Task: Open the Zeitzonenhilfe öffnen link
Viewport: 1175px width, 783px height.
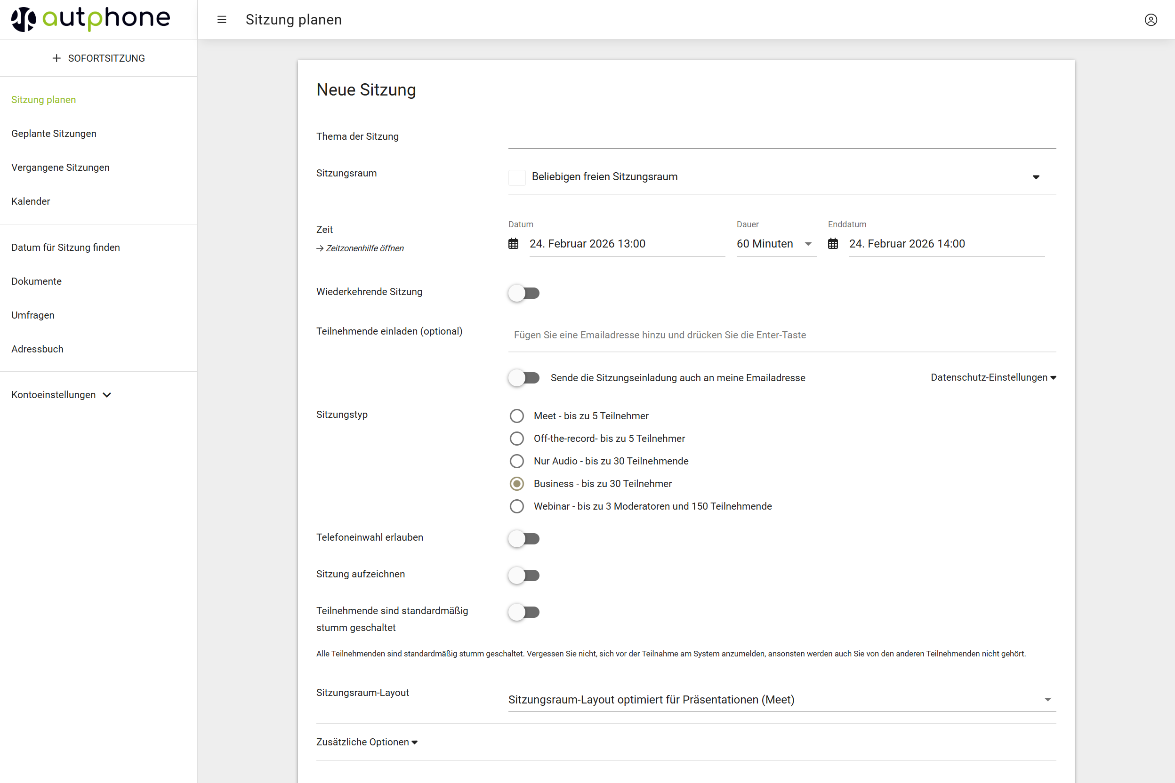Action: click(x=364, y=248)
